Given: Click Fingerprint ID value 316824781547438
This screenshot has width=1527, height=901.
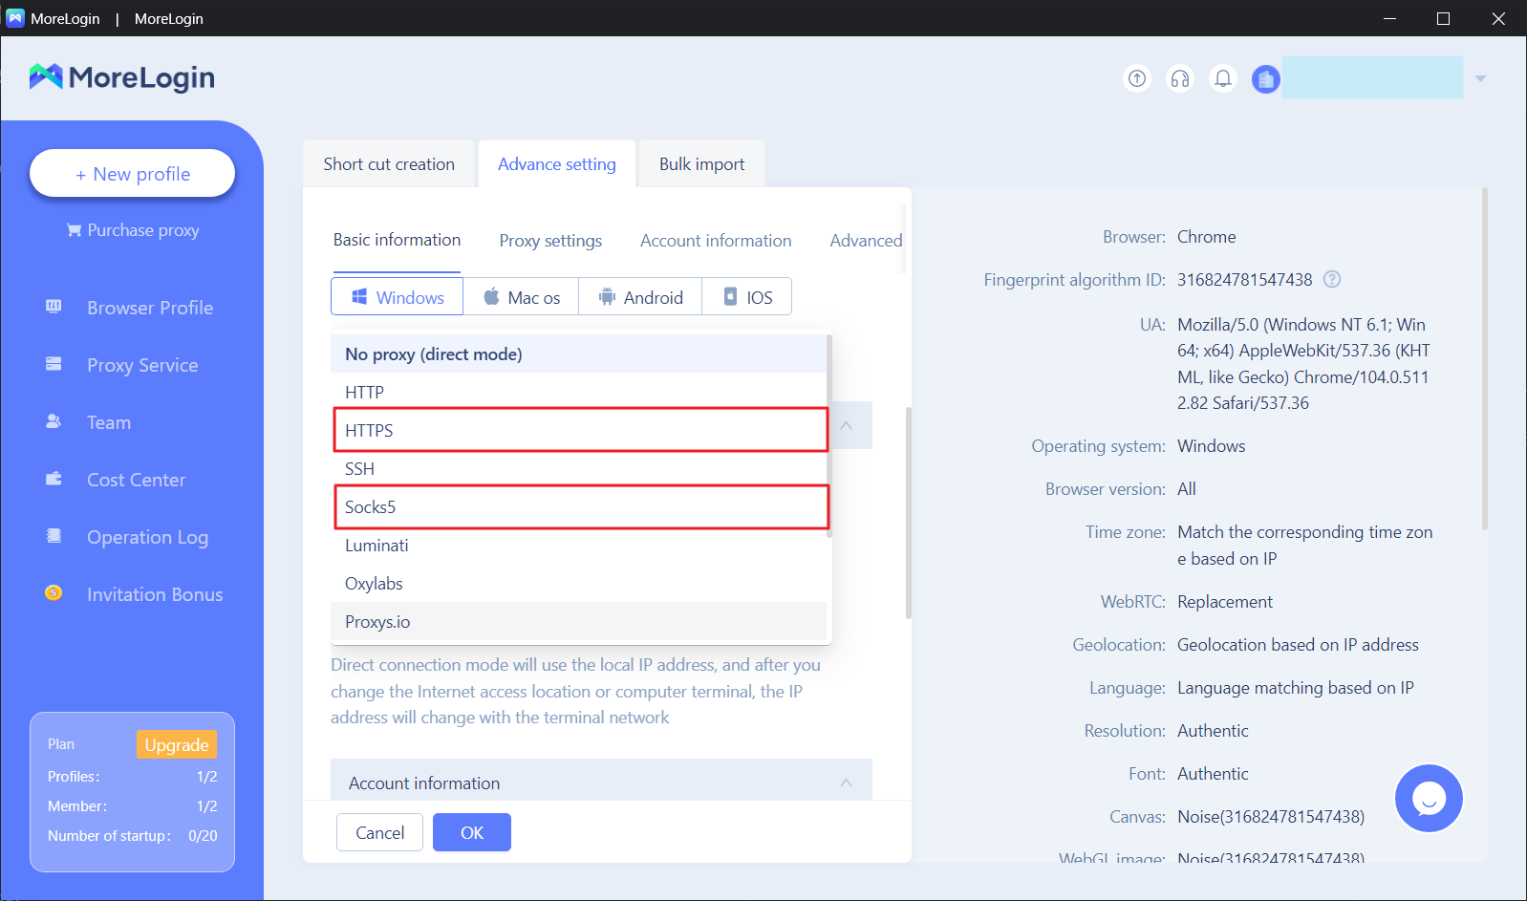Looking at the screenshot, I should tap(1244, 279).
